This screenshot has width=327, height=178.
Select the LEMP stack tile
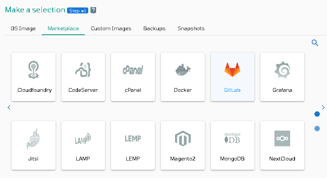pos(133,146)
